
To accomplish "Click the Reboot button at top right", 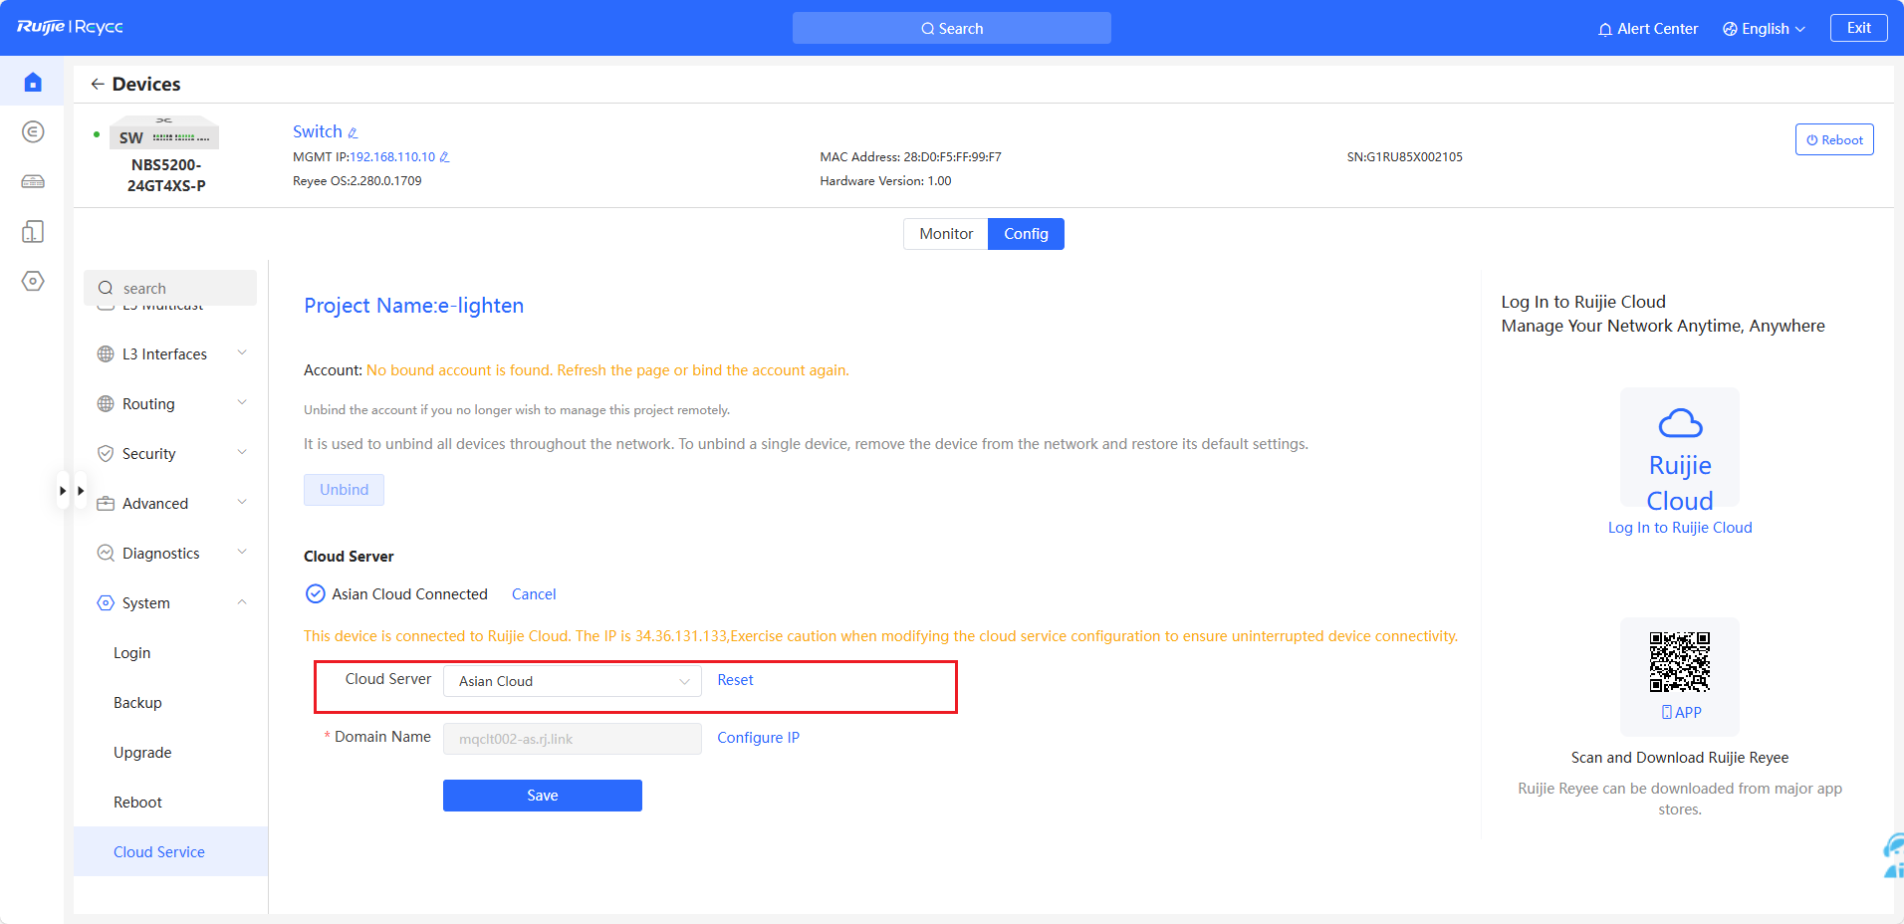I will 1834,139.
